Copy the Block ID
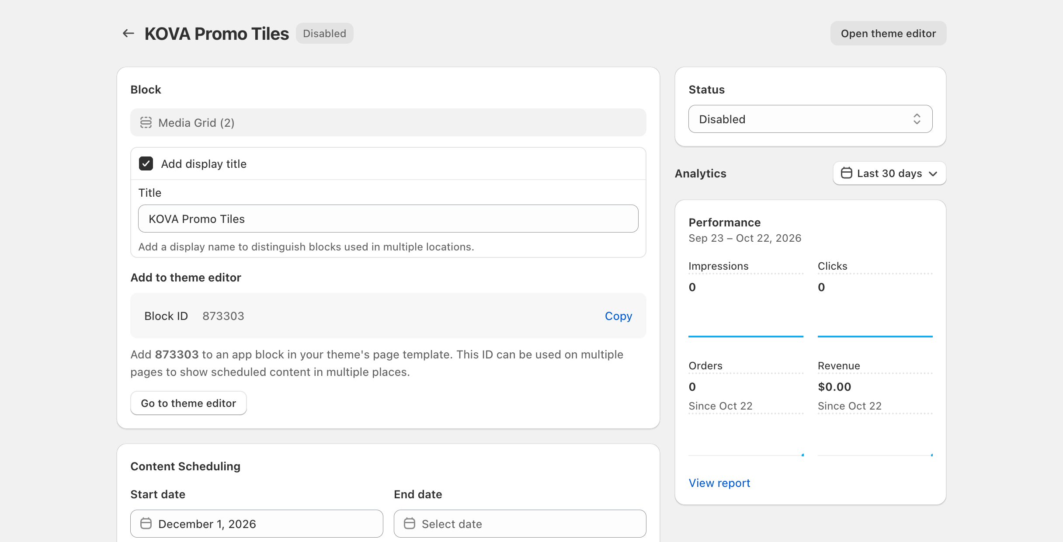This screenshot has height=542, width=1063. pyautogui.click(x=618, y=316)
